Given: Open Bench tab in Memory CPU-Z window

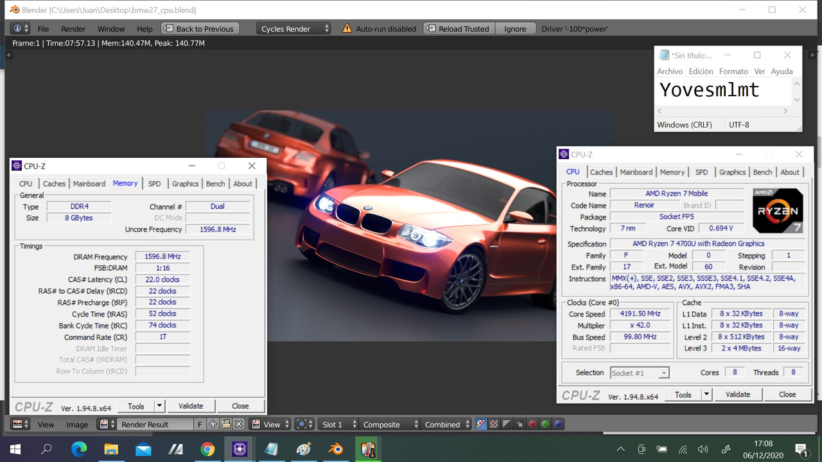Looking at the screenshot, I should [215, 184].
